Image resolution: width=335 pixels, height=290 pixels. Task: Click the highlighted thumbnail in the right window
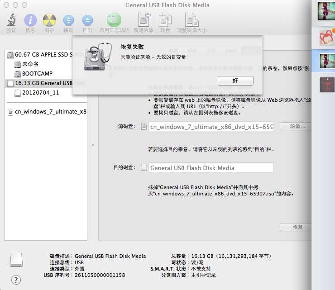327,61
